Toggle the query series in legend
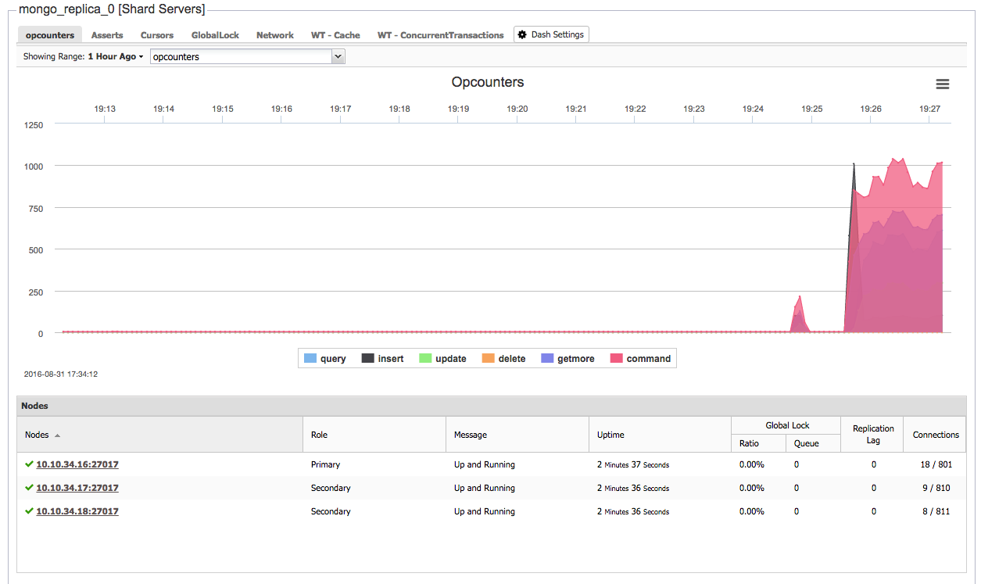 tap(324, 359)
